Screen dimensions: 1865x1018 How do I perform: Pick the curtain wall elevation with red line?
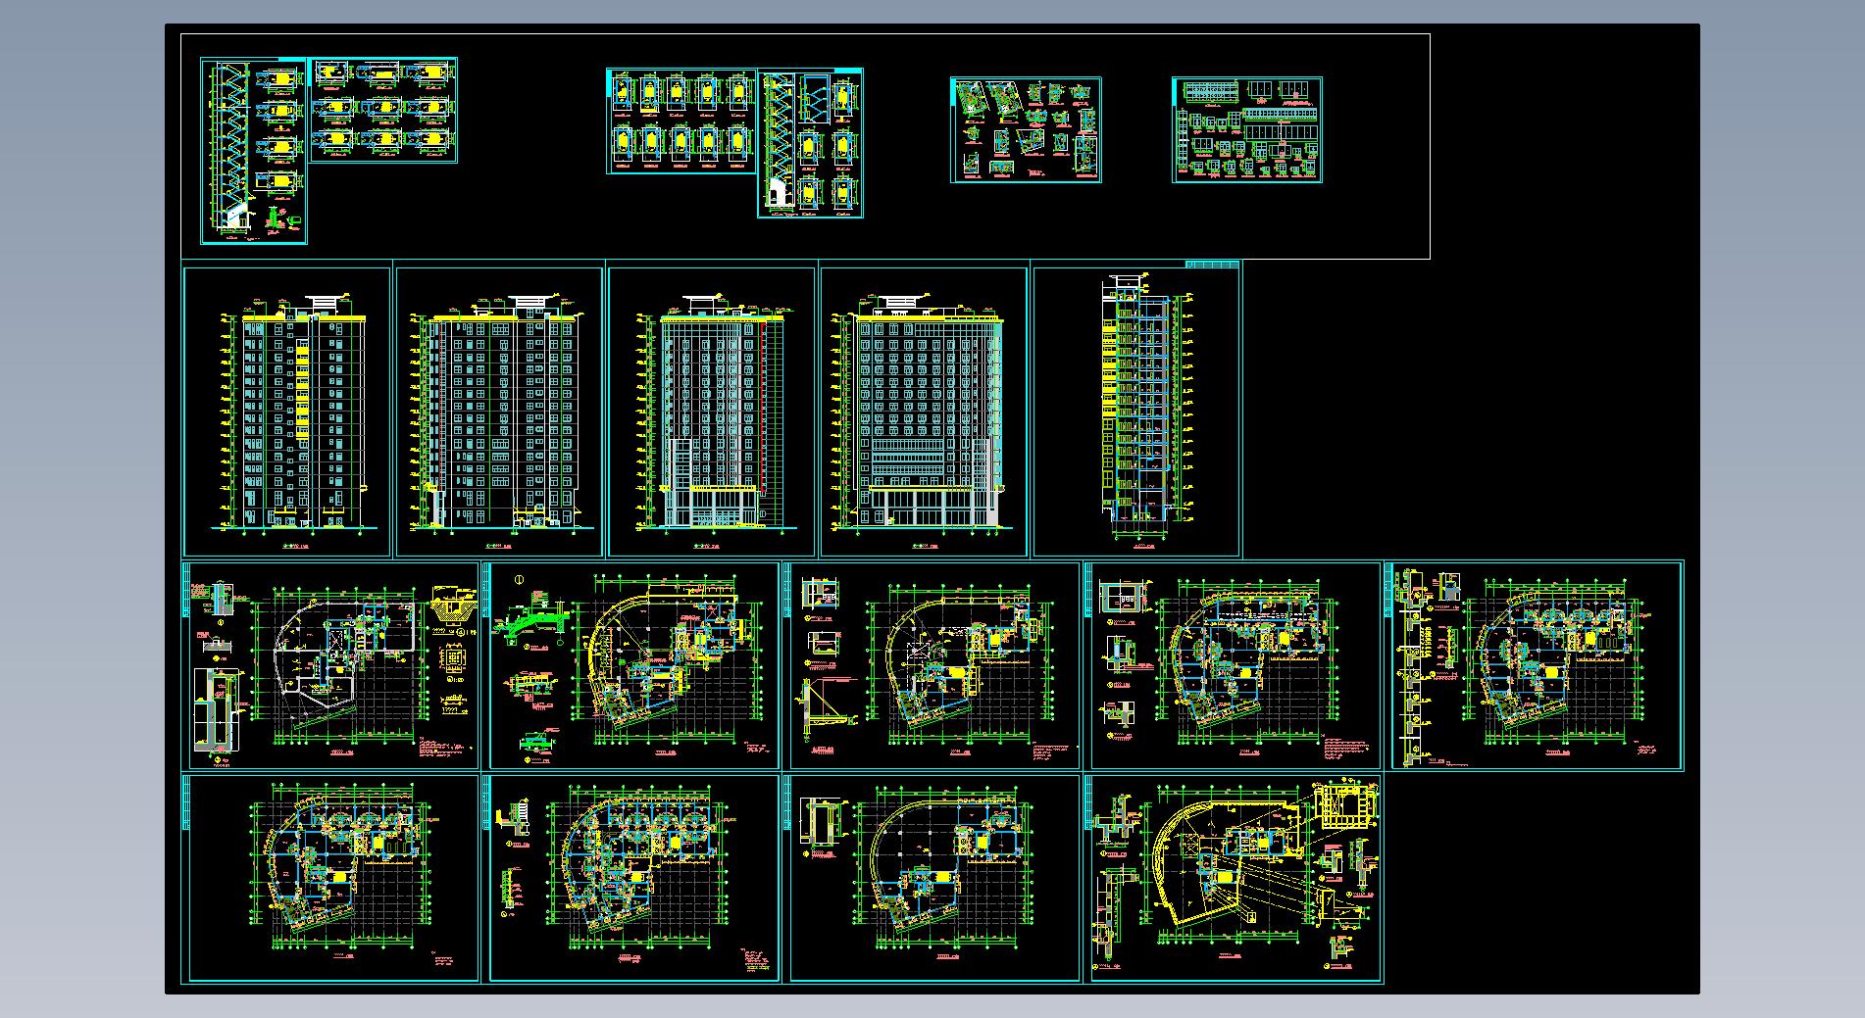pos(712,412)
